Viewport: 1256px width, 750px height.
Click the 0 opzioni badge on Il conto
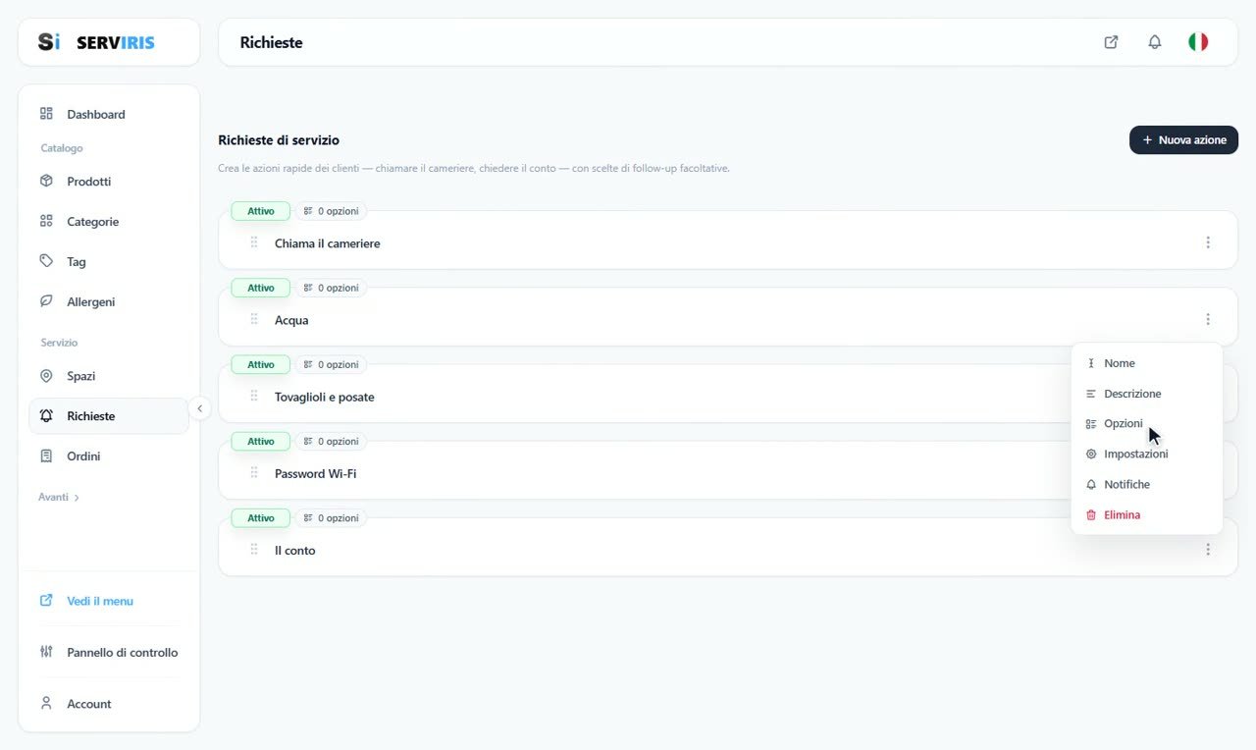(x=332, y=517)
